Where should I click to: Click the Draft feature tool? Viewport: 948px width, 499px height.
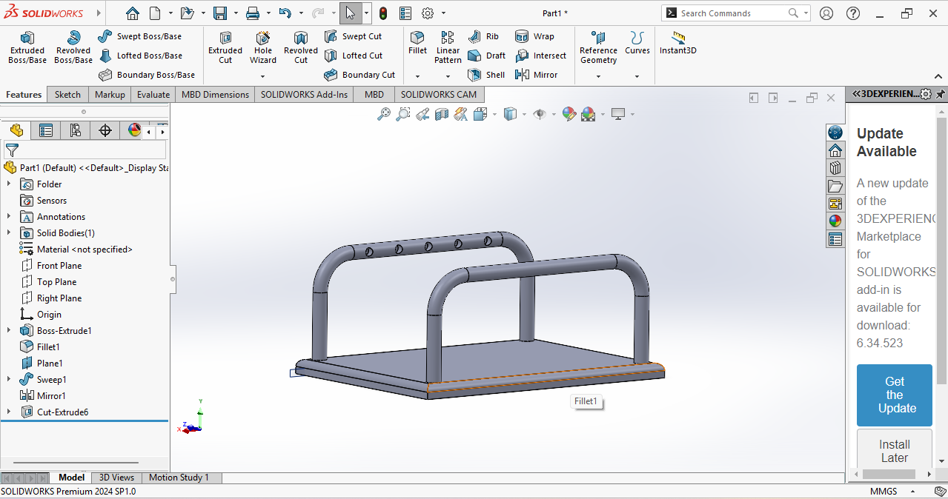pyautogui.click(x=487, y=56)
